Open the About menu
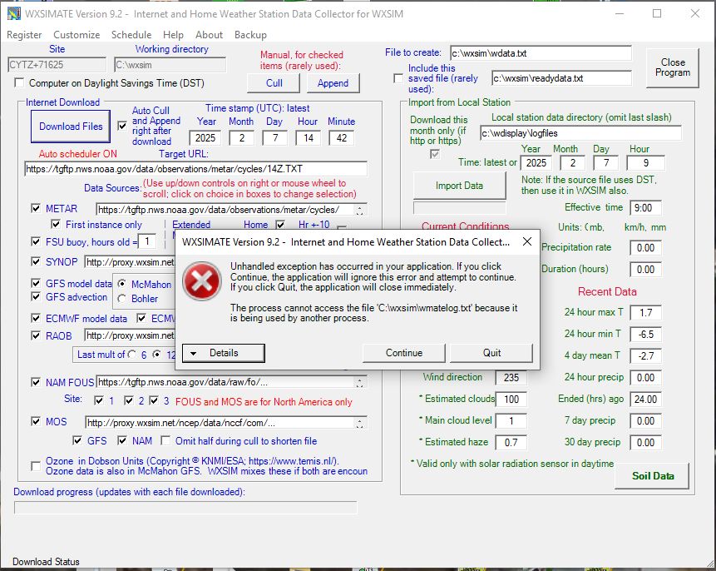716x571 pixels. (209, 35)
